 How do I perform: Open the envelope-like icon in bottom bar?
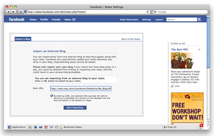[51, 127]
